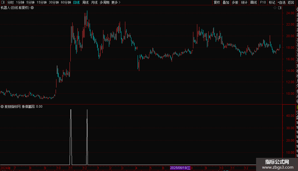Open dropdown next to 机器人(日线.前复权)
298x171 pixels.
tap(32, 8)
